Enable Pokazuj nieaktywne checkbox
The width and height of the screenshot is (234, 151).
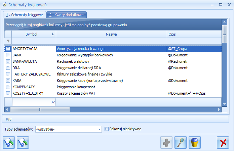(107, 129)
